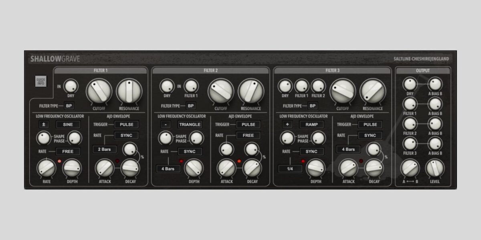This screenshot has height=240, width=481.
Task: Change Filter 3's 1/4 sync division
Action: pos(290,168)
